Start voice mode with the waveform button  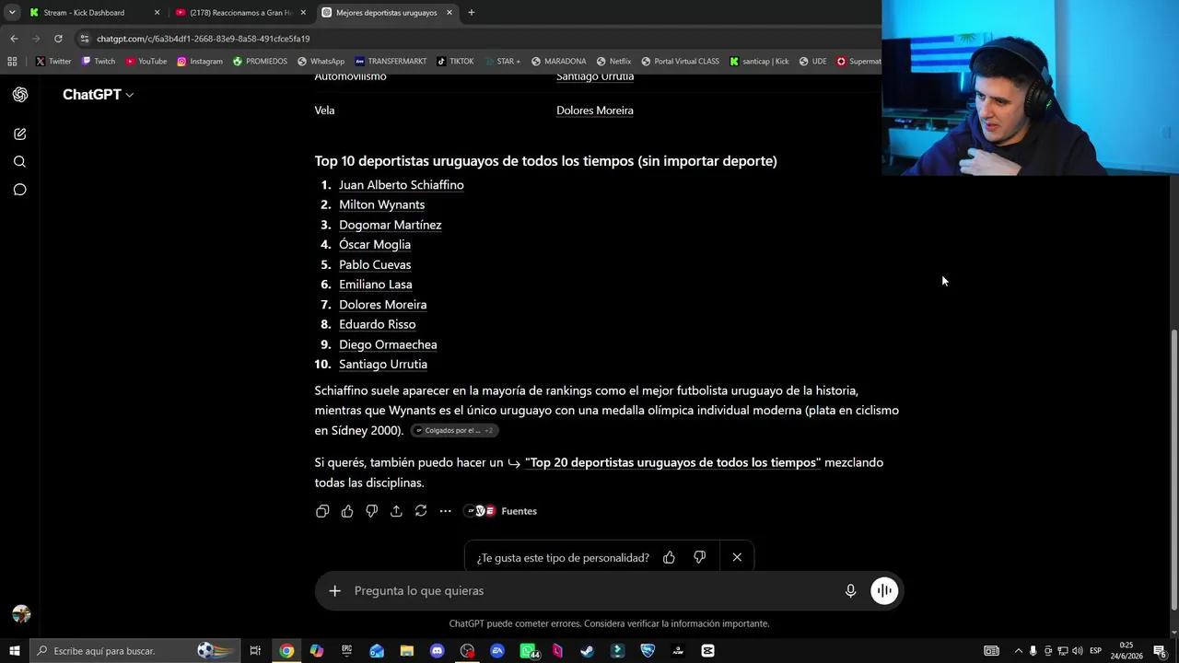[884, 590]
